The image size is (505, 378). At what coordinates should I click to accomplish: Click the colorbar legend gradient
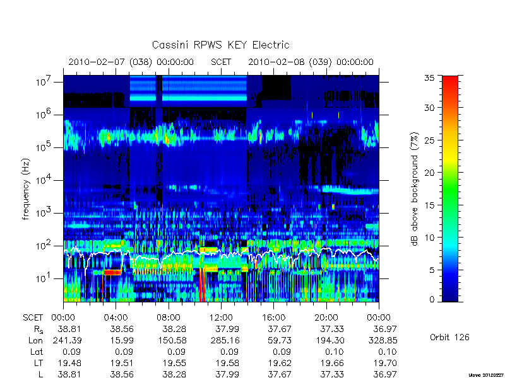[450, 188]
